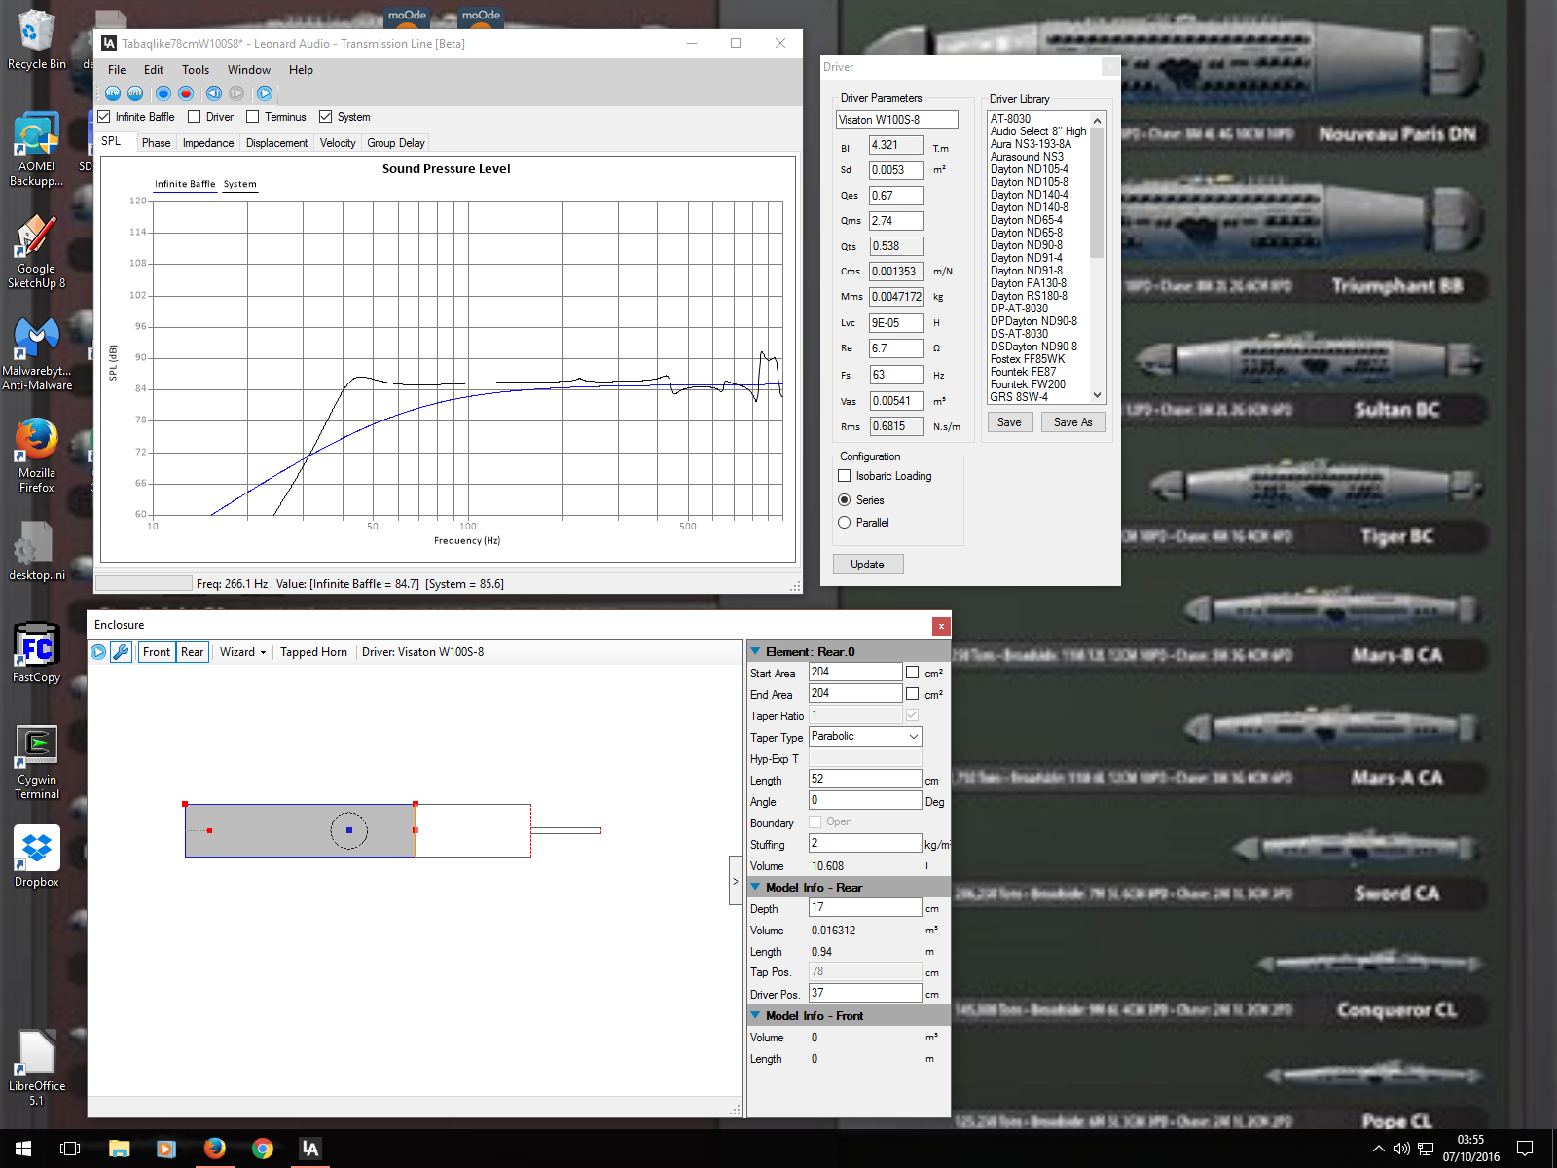Screen dimensions: 1557x1168
Task: Select the Google SketchUp 8 desktop icon
Action: coord(37,251)
